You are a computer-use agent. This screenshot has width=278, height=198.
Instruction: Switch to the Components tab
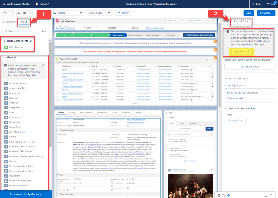coord(10,21)
